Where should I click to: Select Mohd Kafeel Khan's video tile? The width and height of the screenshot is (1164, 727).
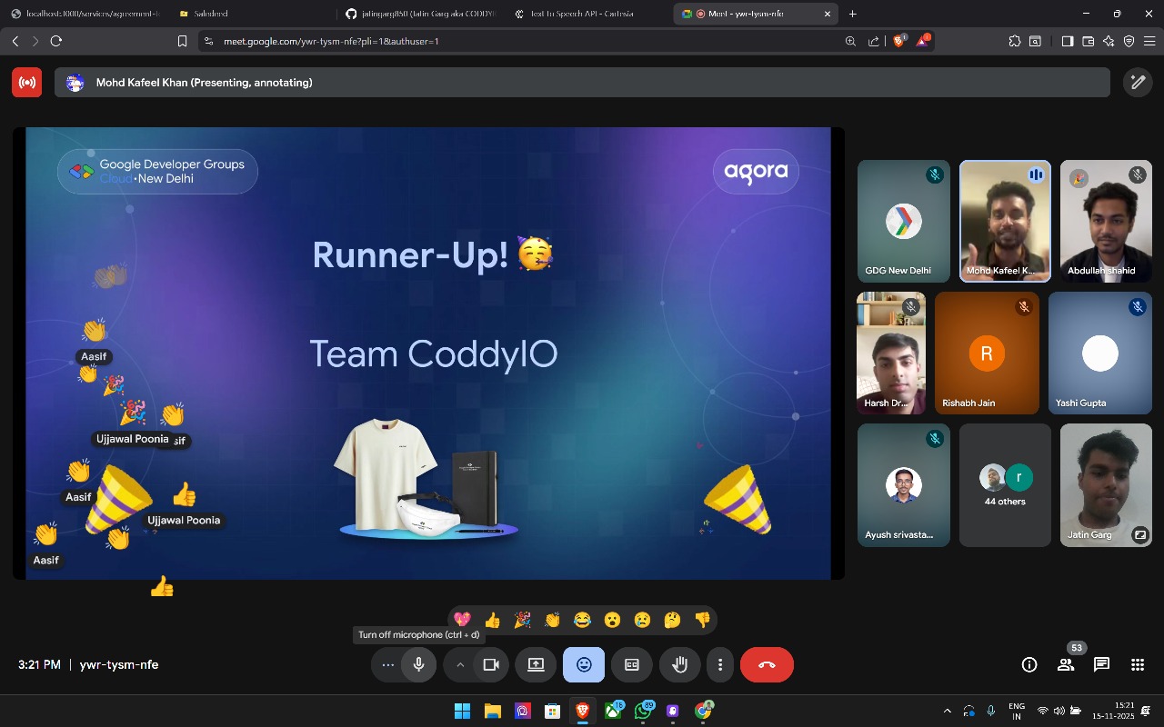coord(1005,222)
